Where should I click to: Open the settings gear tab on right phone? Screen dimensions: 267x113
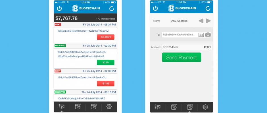click(x=205, y=107)
